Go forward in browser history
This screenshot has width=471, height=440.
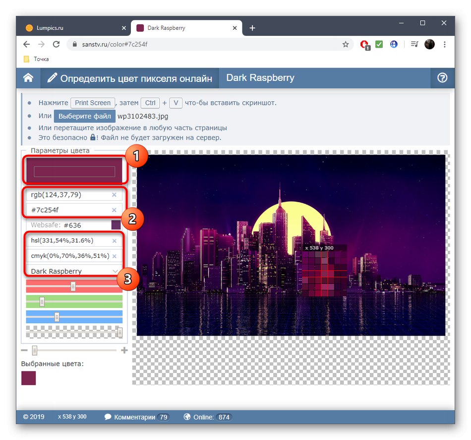click(41, 44)
